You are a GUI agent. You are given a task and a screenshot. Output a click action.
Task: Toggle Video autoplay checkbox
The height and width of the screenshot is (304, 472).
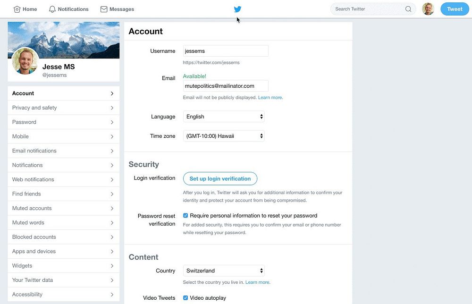pyautogui.click(x=185, y=298)
